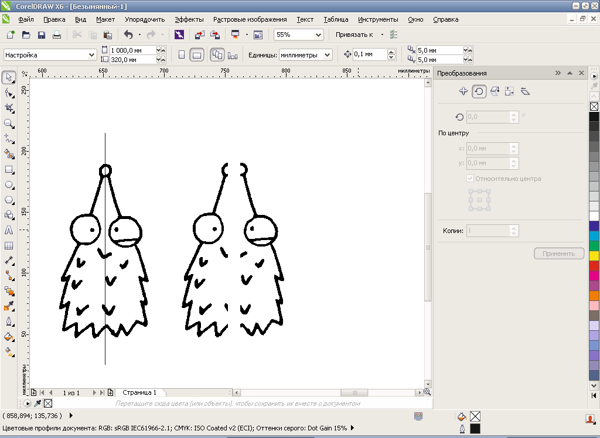Open the Растровые изображения menu
600x438 pixels.
pos(250,19)
